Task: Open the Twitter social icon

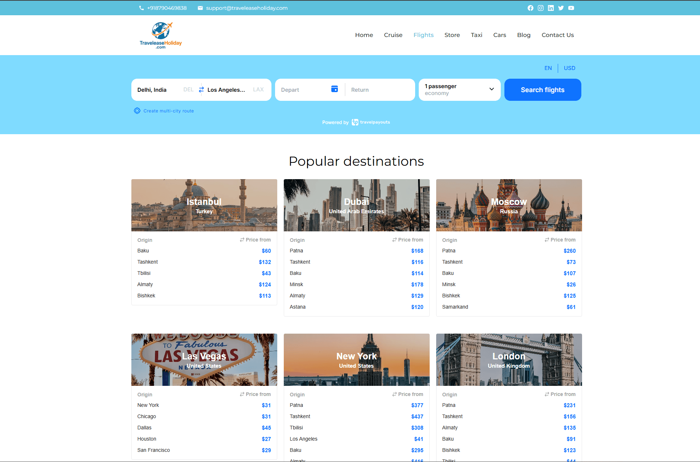Action: pos(561,8)
